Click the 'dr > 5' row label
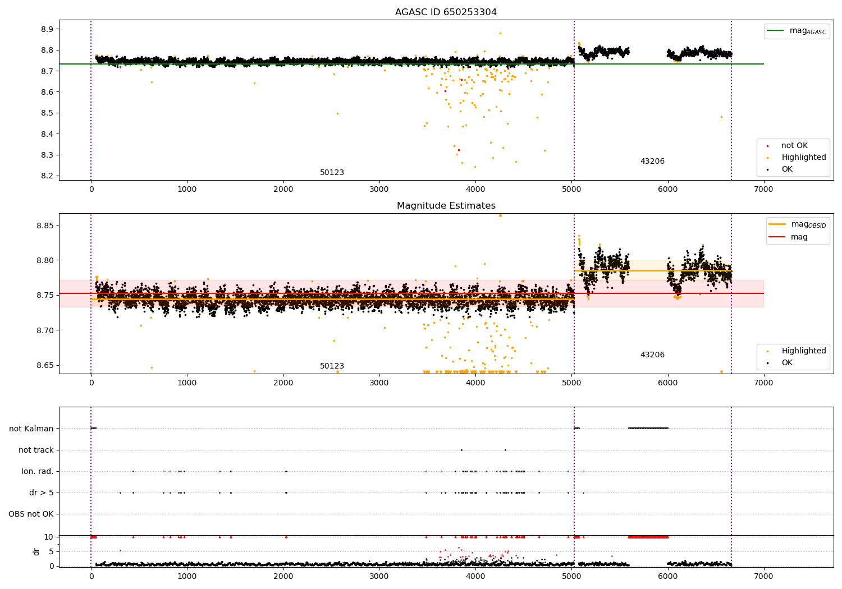Viewport: 842px width, 589px height. pos(42,493)
